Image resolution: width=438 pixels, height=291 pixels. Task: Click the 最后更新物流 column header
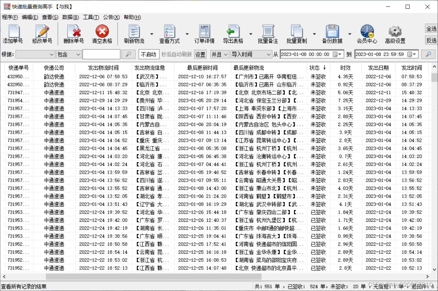click(x=269, y=68)
